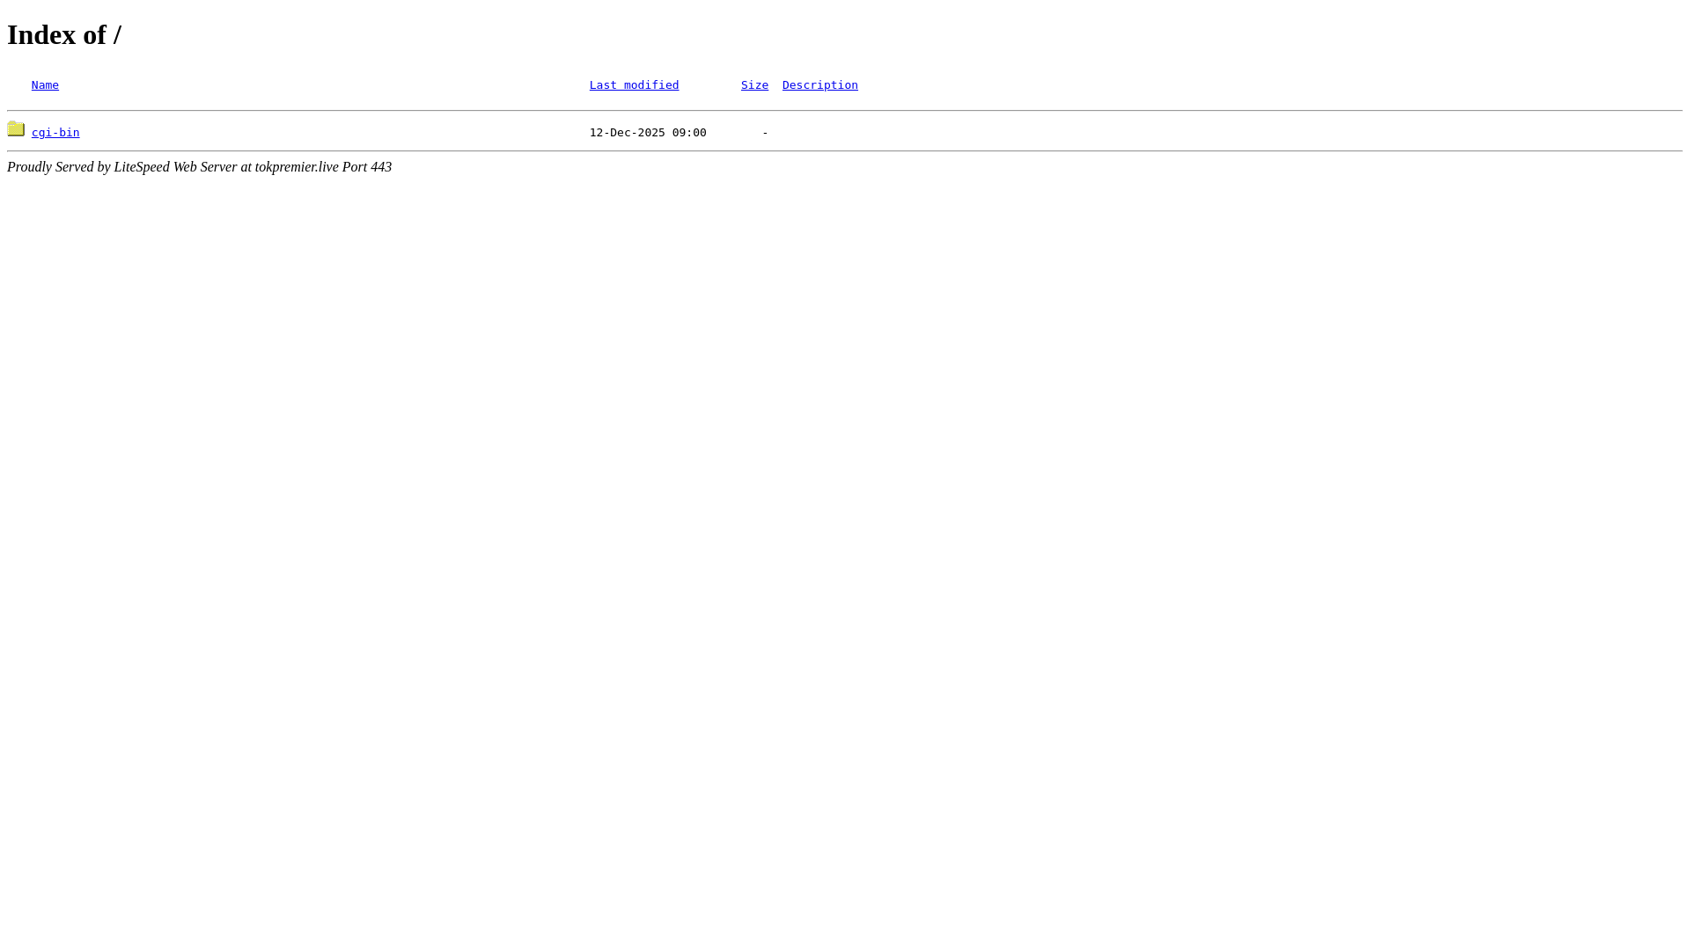Click the yellow folder icon beside cgi-bin
This screenshot has height=950, width=1690.
click(16, 129)
